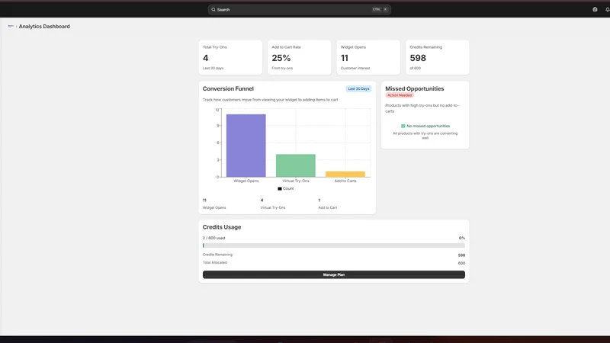Click the 'Last 30 days' text under Total Try-Ons
Screen dimensions: 610x343
point(213,68)
